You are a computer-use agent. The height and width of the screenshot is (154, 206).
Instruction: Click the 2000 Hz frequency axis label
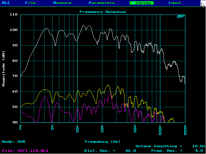point(185,130)
